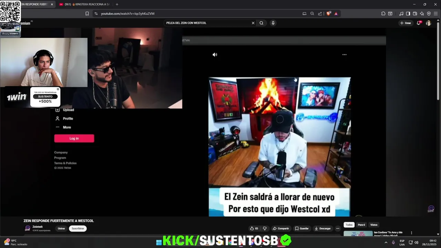Image resolution: width=441 pixels, height=248 pixels.
Task: Open Brave Shields lion icon
Action: coord(328,13)
